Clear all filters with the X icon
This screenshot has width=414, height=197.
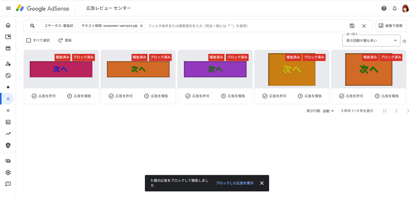(x=364, y=26)
